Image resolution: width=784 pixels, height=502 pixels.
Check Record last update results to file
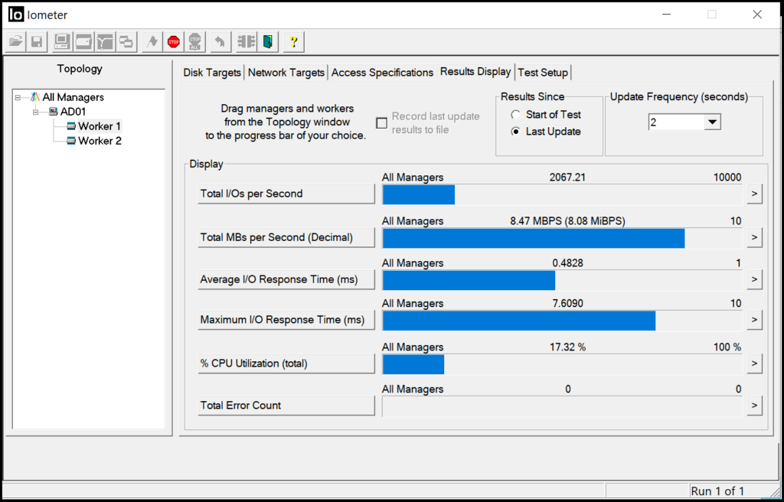(x=381, y=122)
